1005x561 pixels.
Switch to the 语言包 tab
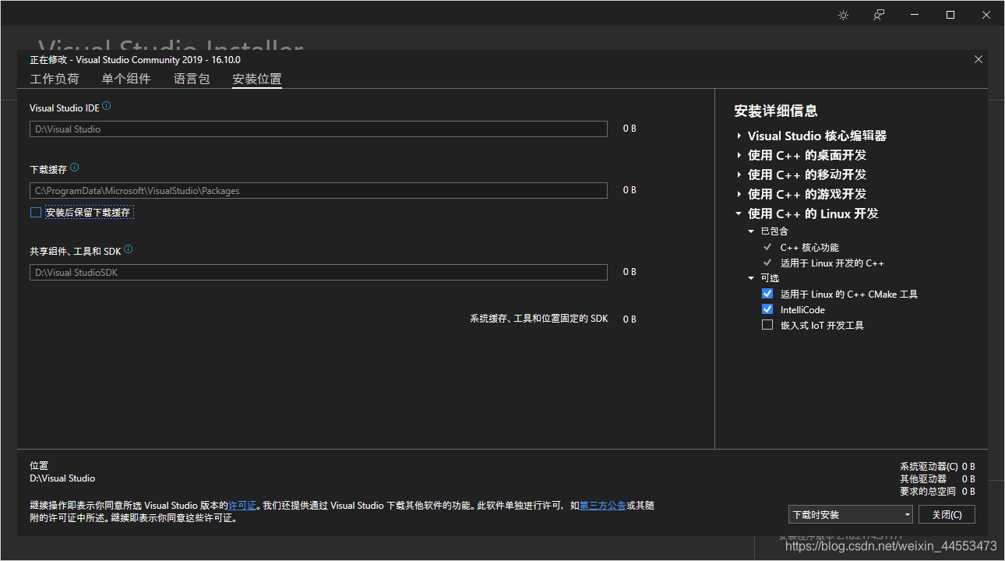coord(192,79)
